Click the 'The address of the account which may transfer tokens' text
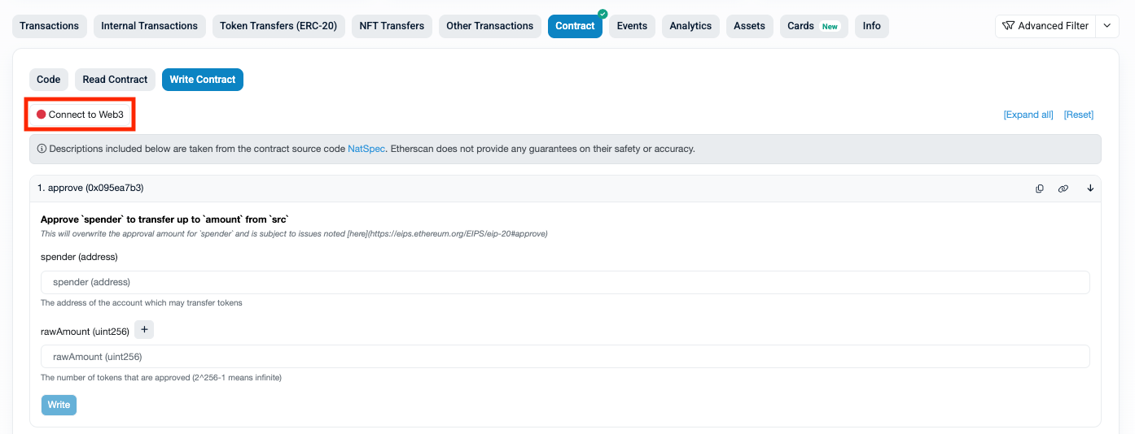This screenshot has height=434, width=1135. coord(142,303)
